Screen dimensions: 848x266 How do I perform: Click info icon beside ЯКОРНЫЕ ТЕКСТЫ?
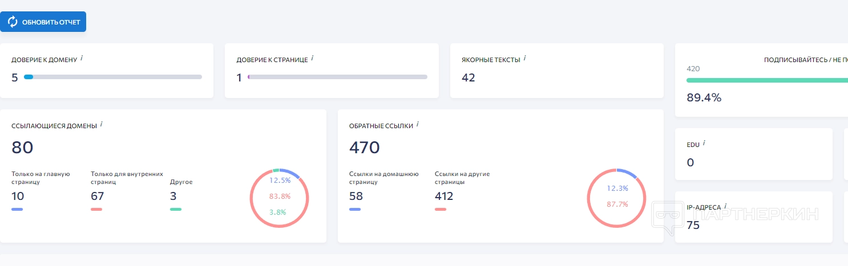pos(525,58)
